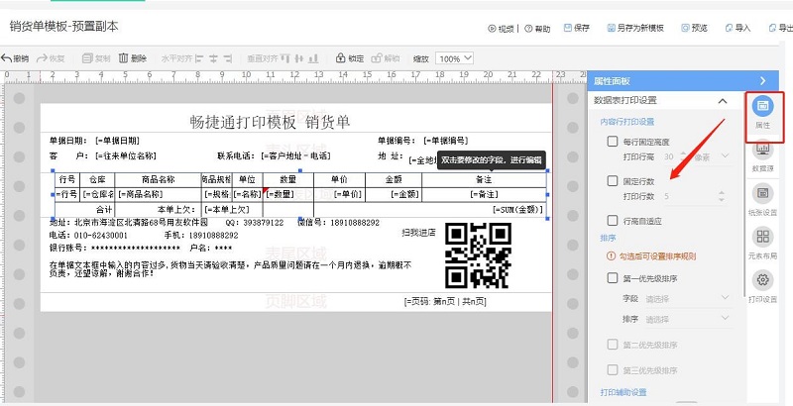Image resolution: width=793 pixels, height=406 pixels.
Task: Enable 行高自适应 checkbox
Action: [613, 220]
